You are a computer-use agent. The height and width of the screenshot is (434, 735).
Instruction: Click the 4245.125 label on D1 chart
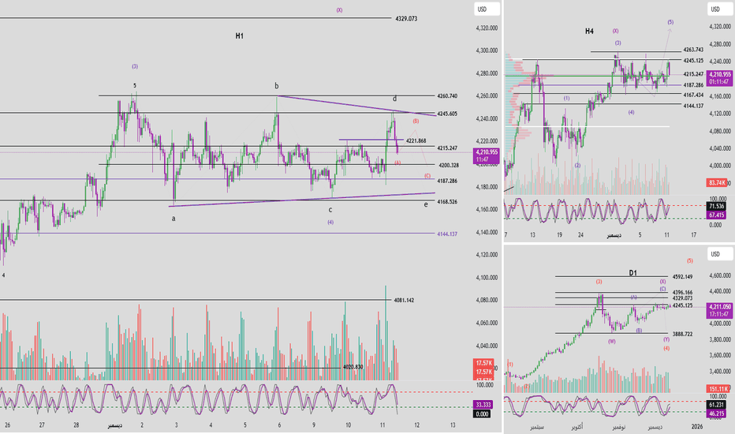pyautogui.click(x=682, y=305)
